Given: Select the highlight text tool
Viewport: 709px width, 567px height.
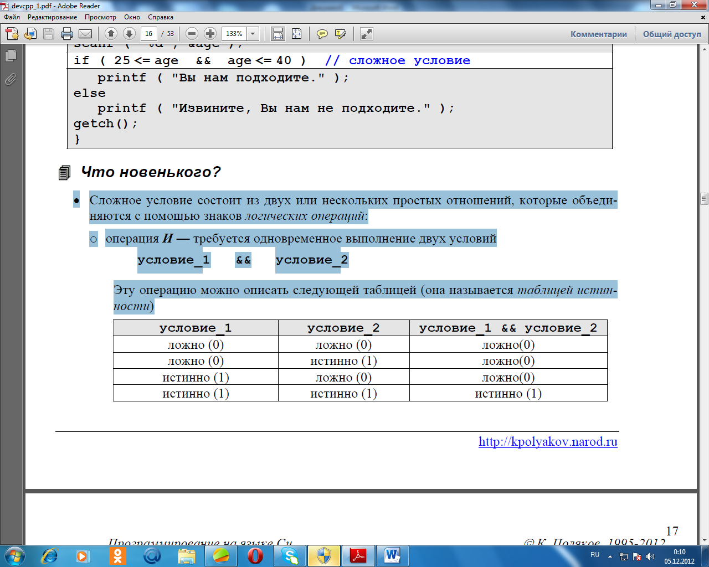Looking at the screenshot, I should click(340, 34).
